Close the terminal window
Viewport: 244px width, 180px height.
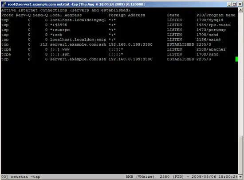tap(240, 4)
